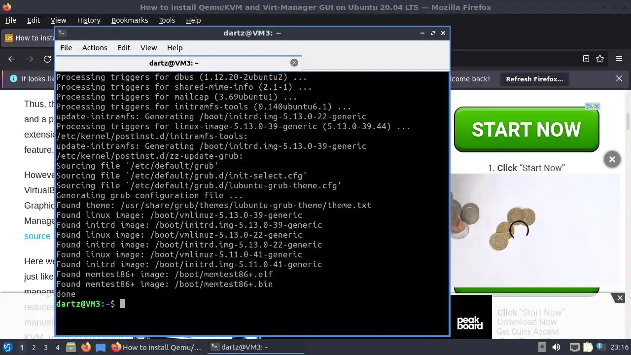Click the START NOW ad button
631x355 pixels.
pos(526,130)
